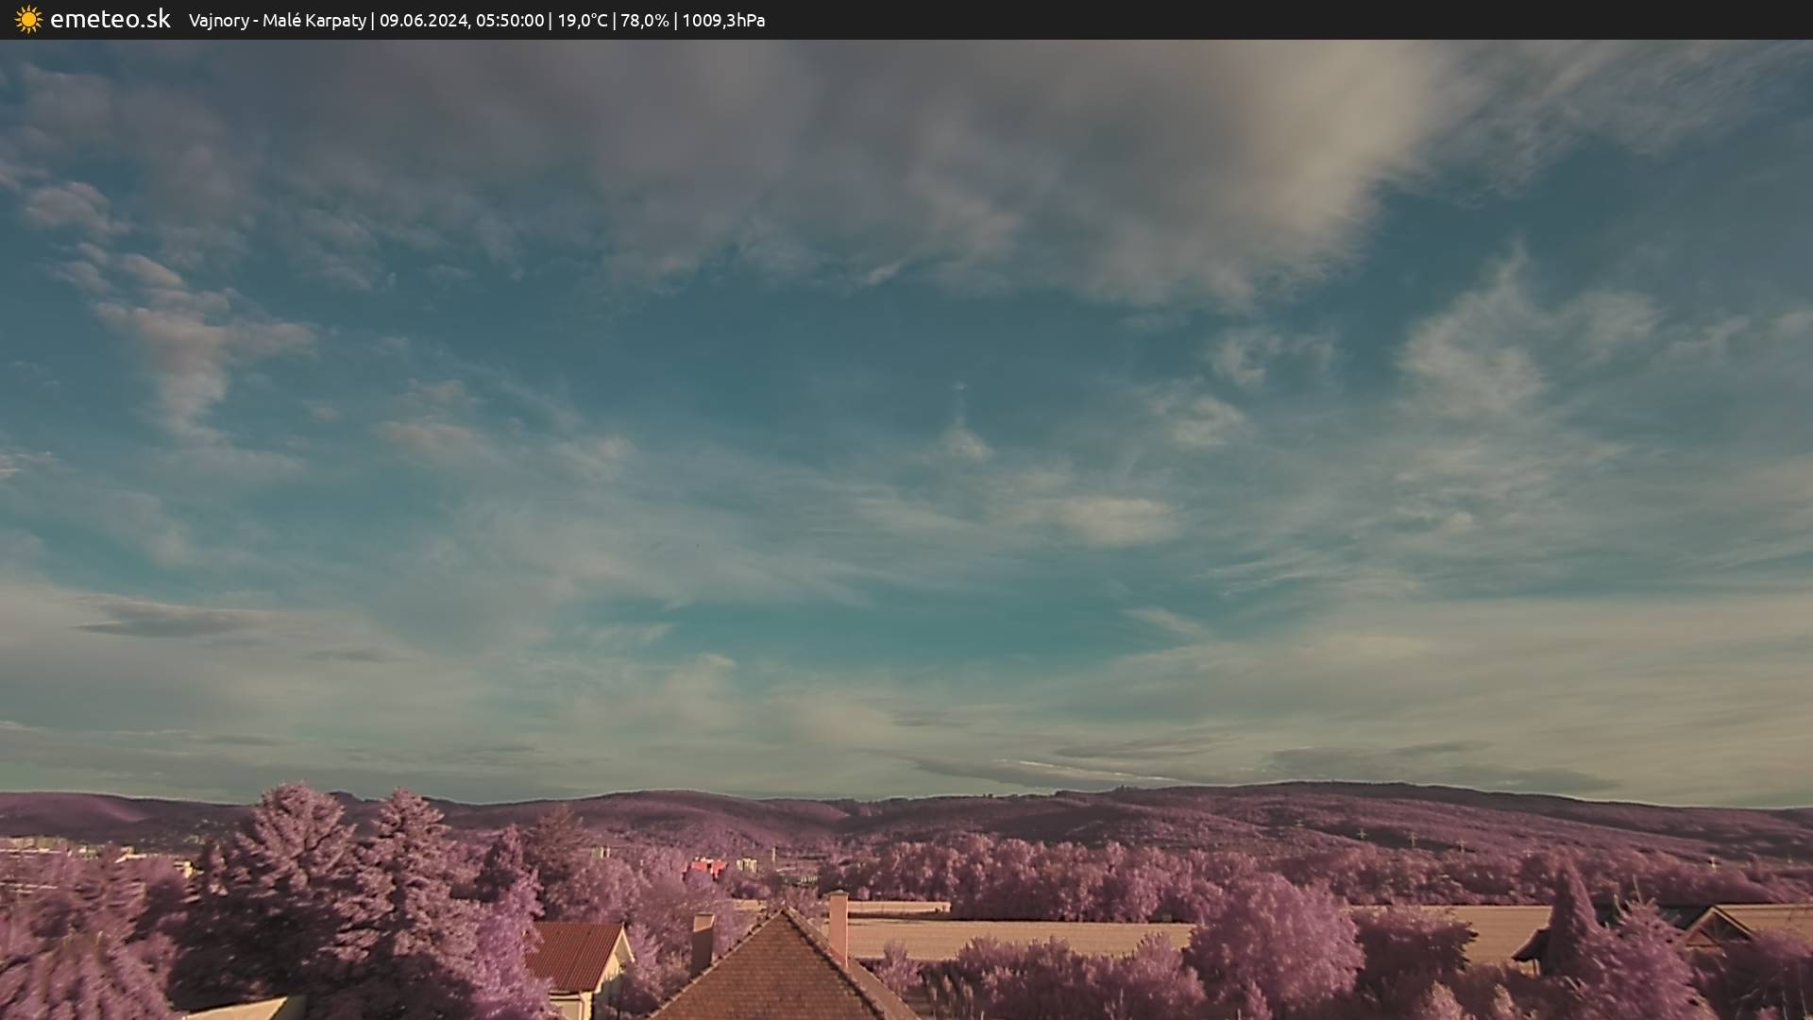
Task: Click the 19,0°C temperature reading
Action: pyautogui.click(x=582, y=21)
